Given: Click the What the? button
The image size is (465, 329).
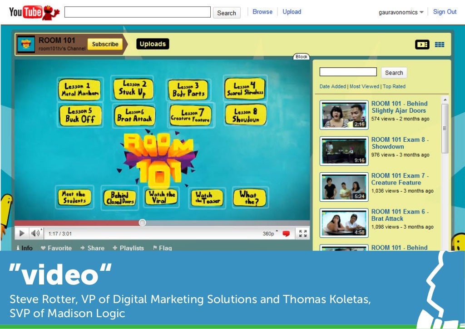Looking at the screenshot, I should (250, 198).
